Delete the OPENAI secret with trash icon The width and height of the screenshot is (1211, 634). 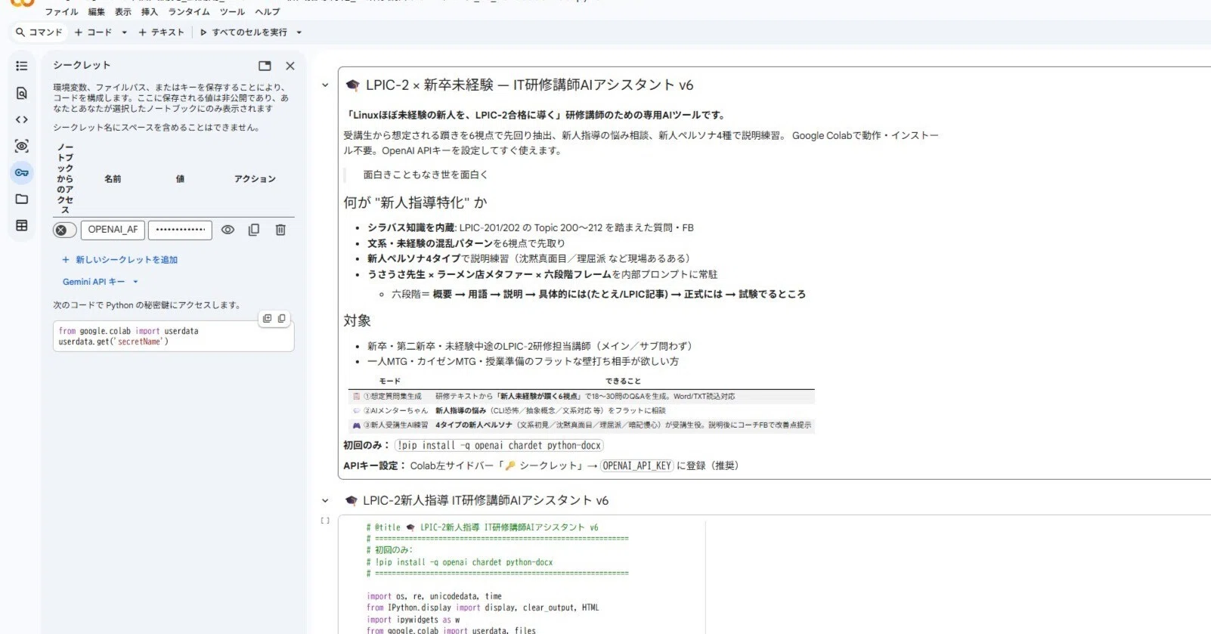(280, 230)
